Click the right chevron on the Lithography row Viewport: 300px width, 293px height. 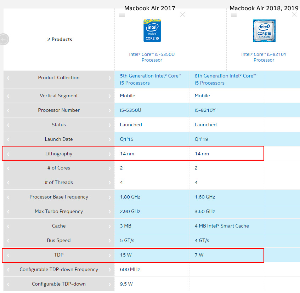click(x=110, y=154)
